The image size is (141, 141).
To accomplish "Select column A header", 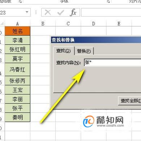I will pos(17,23).
